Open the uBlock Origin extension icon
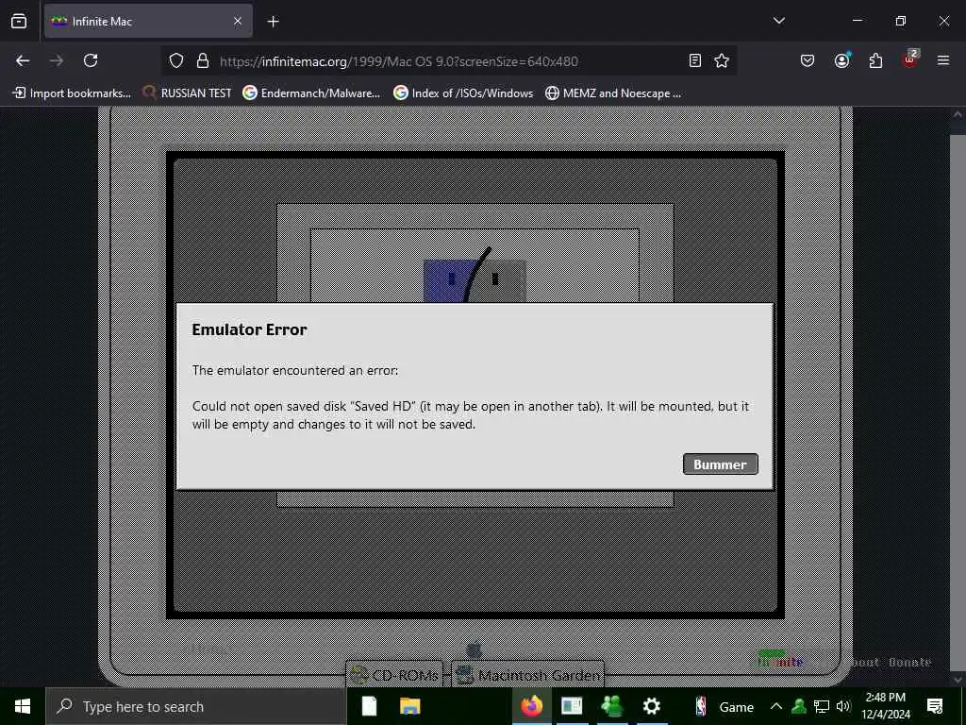Image resolution: width=966 pixels, height=725 pixels. 910,59
